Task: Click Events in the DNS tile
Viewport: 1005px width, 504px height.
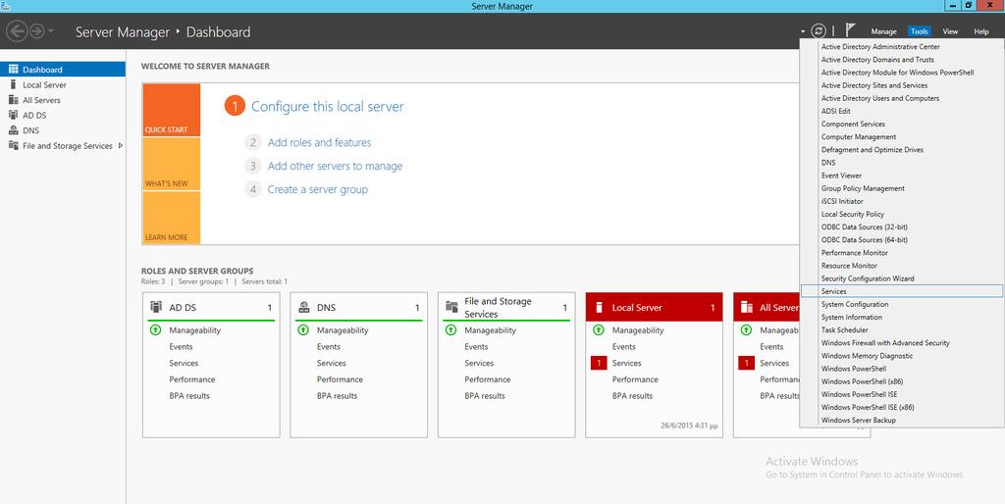Action: coord(328,346)
